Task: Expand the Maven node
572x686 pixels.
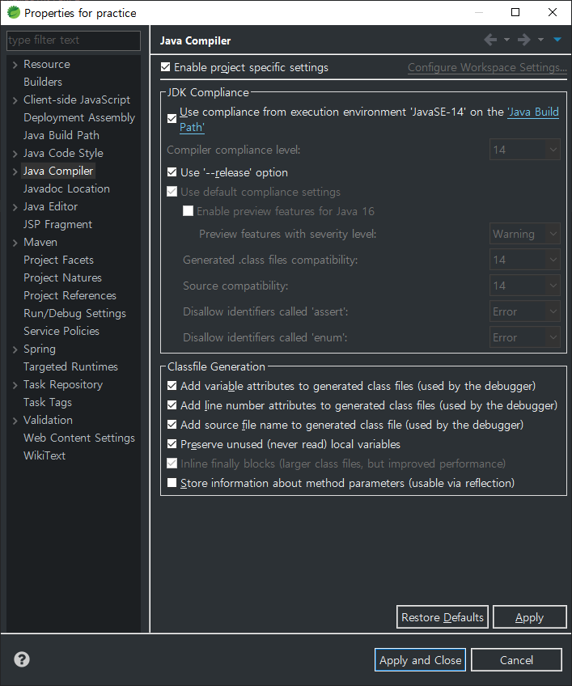Action: [15, 243]
